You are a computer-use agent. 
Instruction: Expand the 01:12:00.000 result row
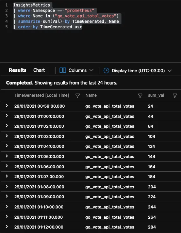click(x=7, y=227)
